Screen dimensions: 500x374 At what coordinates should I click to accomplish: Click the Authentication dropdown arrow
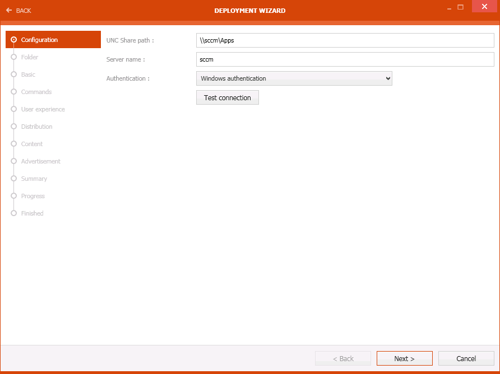[x=388, y=78]
